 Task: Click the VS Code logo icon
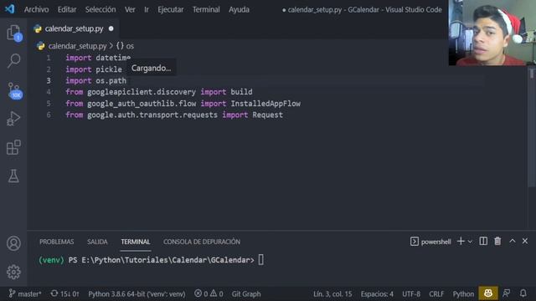[9, 9]
